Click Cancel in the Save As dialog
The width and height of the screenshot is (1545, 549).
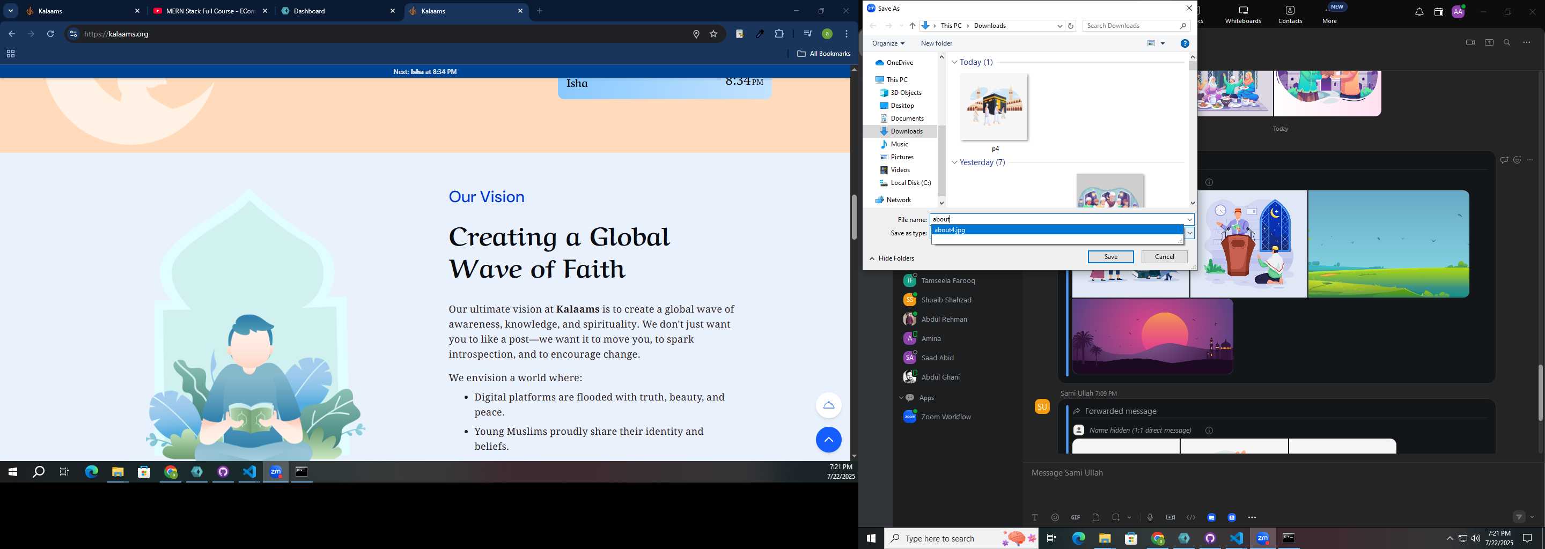coord(1164,256)
